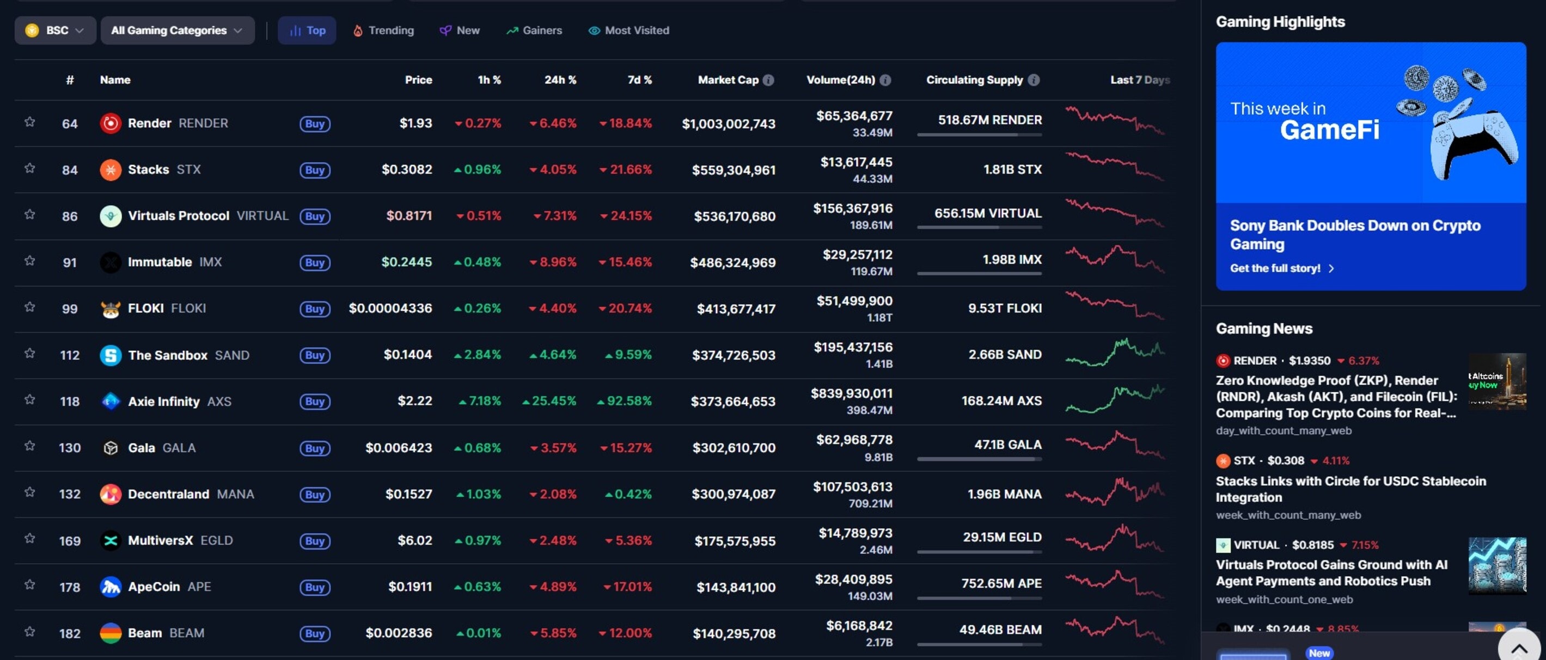Click the ApeCoin logo icon
1546x660 pixels.
click(x=110, y=586)
